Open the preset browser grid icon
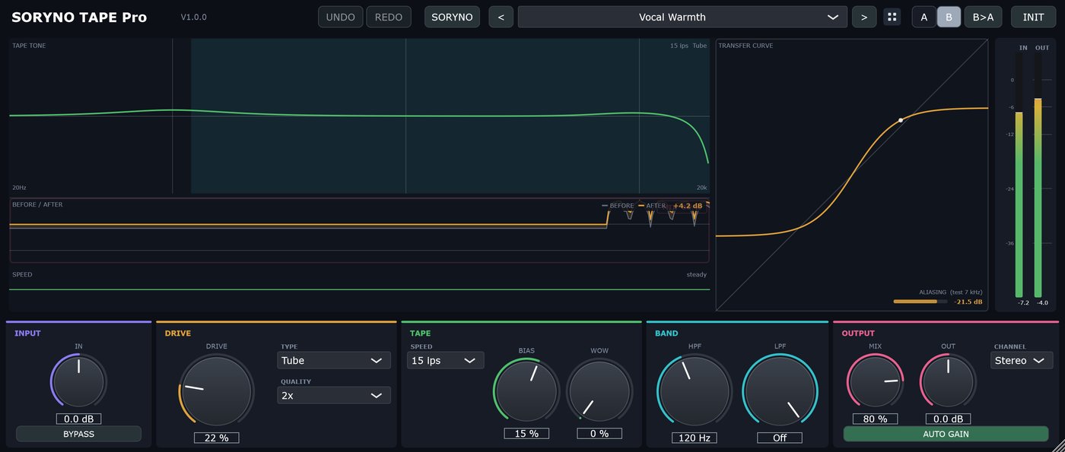This screenshot has width=1065, height=452. 892,17
